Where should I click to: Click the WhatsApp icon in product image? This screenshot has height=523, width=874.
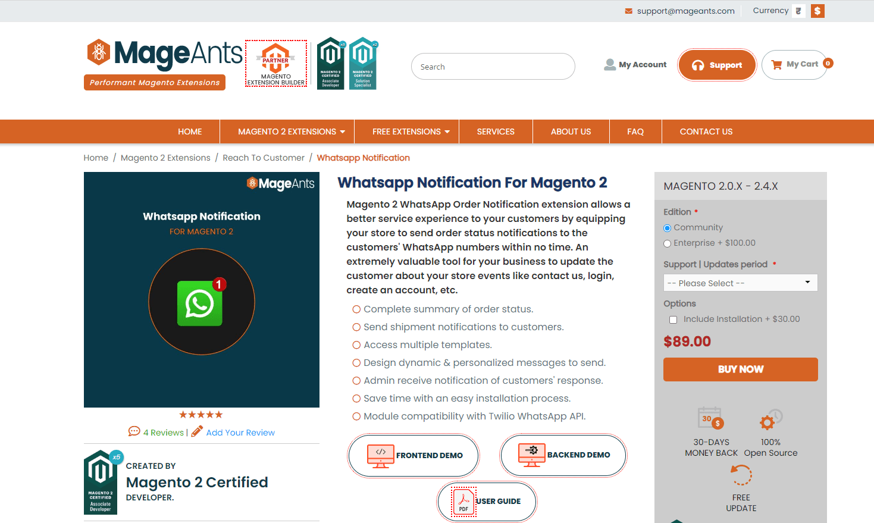201,302
